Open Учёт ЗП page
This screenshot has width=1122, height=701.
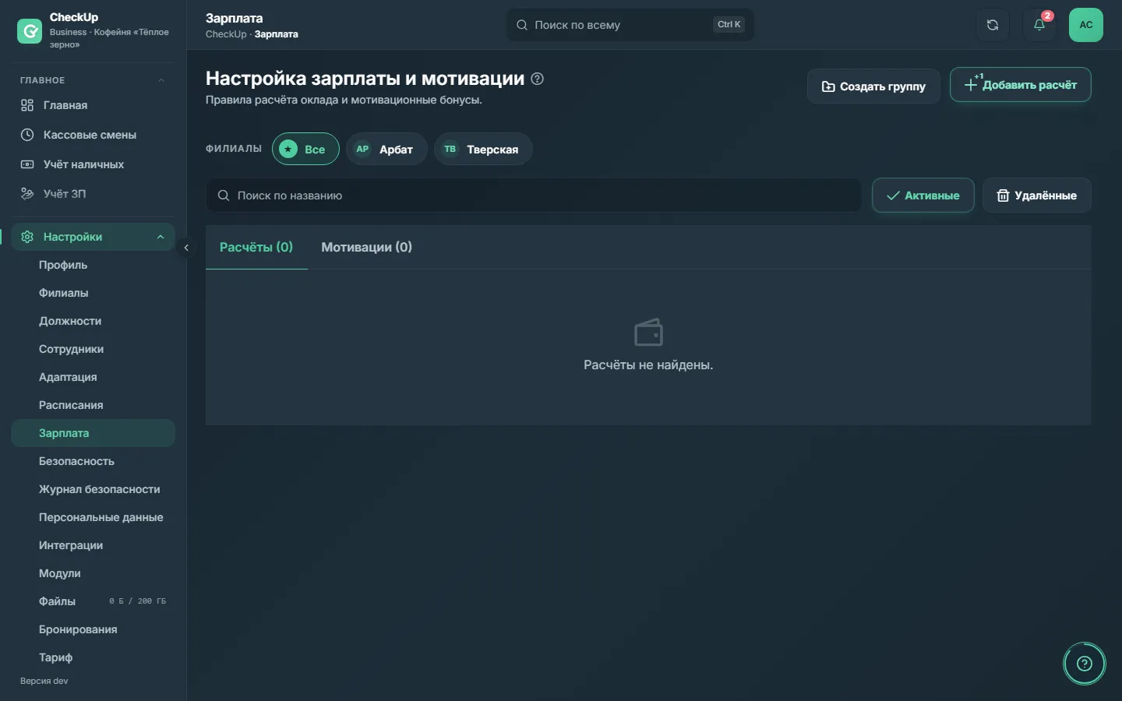coord(93,194)
